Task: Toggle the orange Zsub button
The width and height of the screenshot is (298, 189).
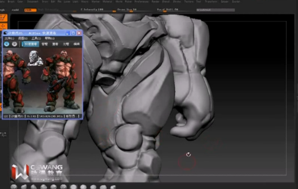Action: [30, 9]
